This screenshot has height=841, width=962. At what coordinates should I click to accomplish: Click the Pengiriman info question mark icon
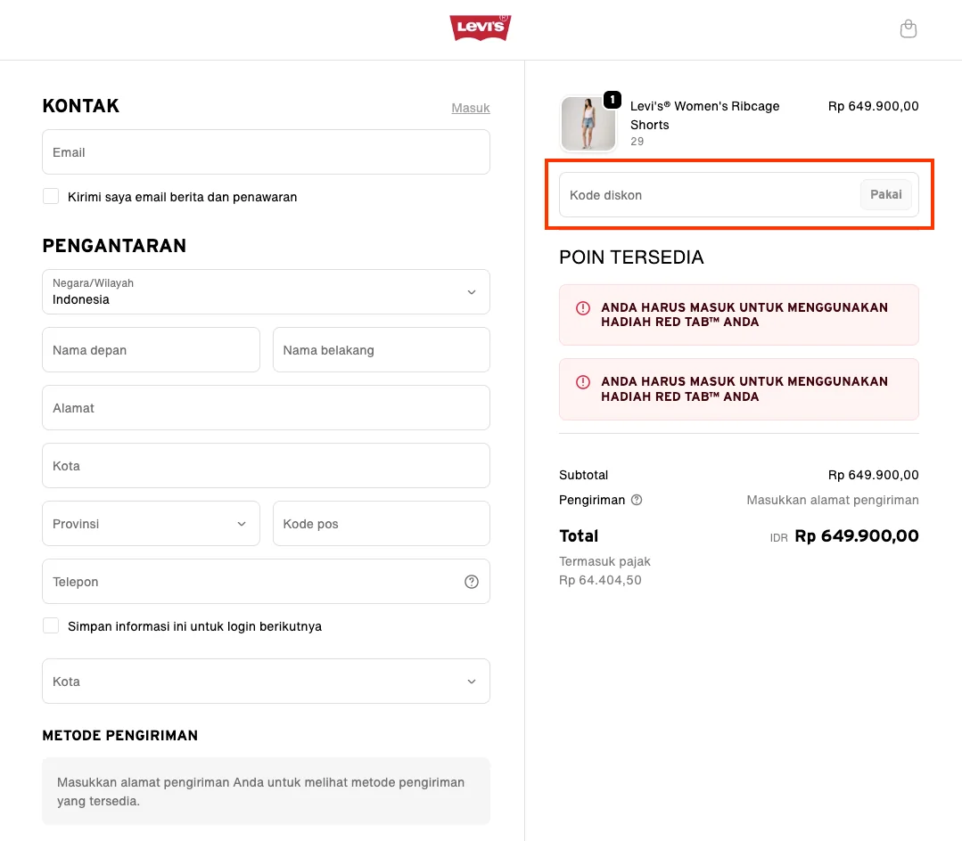click(637, 500)
